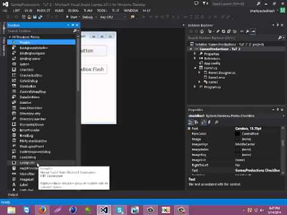The height and width of the screenshot is (215, 287).
Task: Select DomainUpDown control in Toolbox
Action: 32,124
